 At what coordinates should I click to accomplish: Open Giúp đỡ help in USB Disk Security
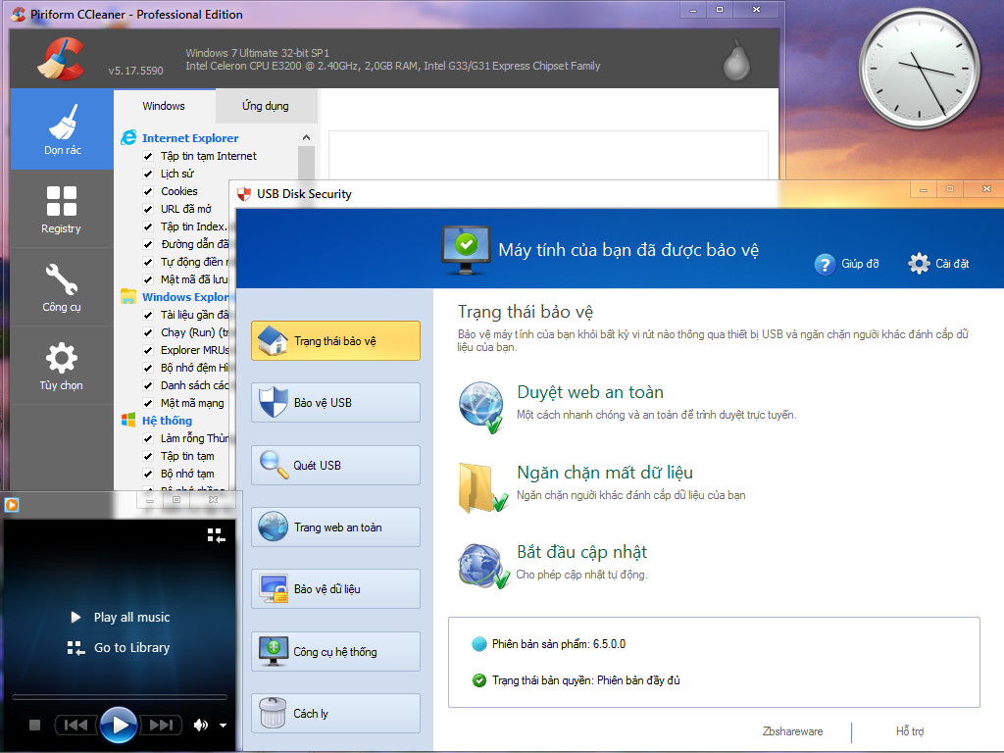point(846,264)
